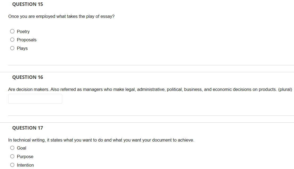The height and width of the screenshot is (169, 294).
Task: Click the Poetry answer label text
Action: point(23,31)
